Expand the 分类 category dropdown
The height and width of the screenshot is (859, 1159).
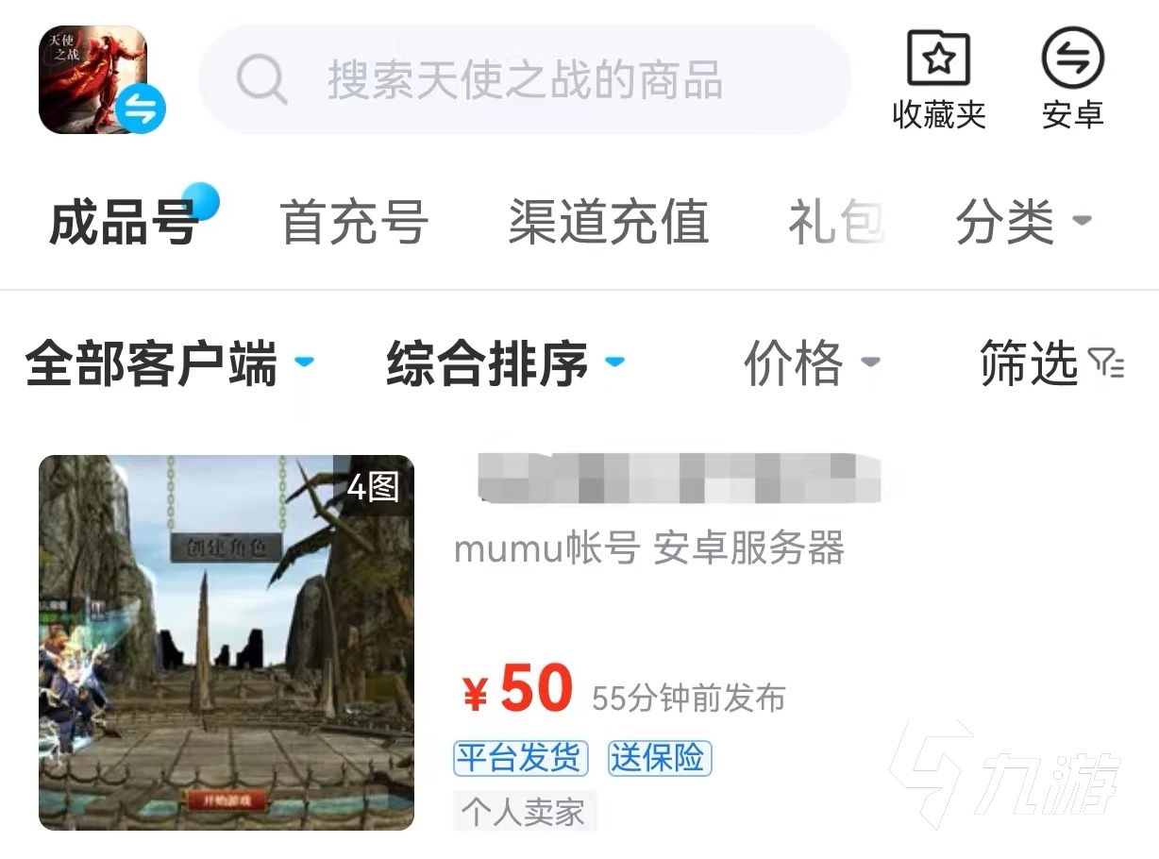pos(1023,224)
